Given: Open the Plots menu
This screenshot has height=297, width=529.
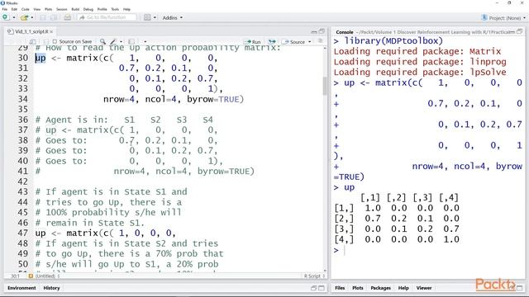Looking at the screenshot, I should (x=49, y=9).
